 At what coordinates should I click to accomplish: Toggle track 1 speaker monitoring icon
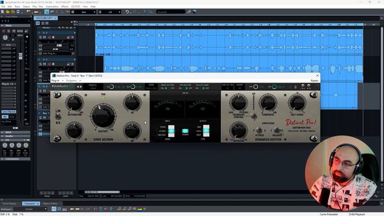tap(53, 37)
